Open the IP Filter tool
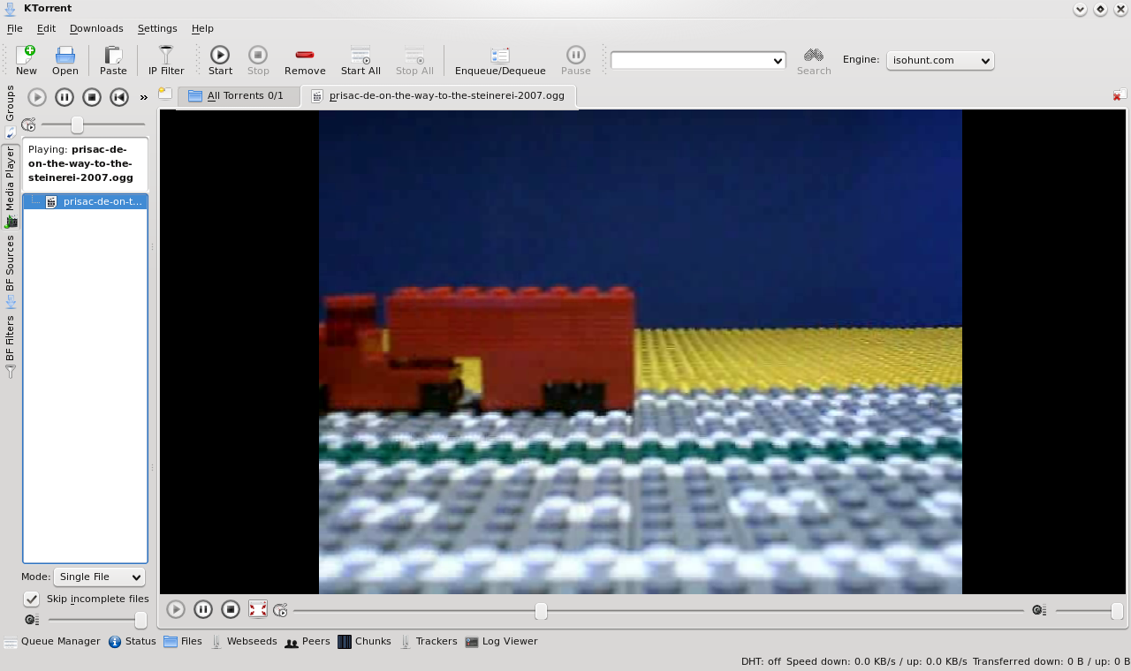This screenshot has height=671, width=1131. point(166,60)
